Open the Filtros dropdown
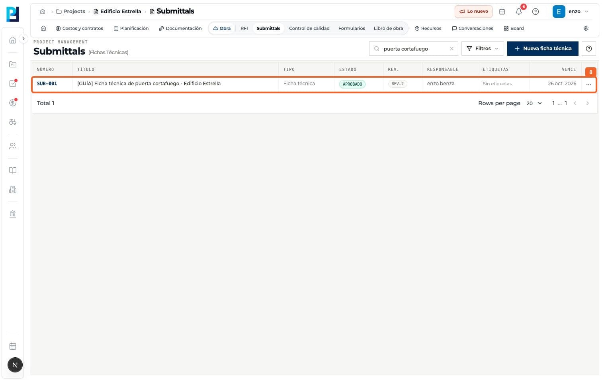This screenshot has height=380, width=604. click(x=483, y=49)
